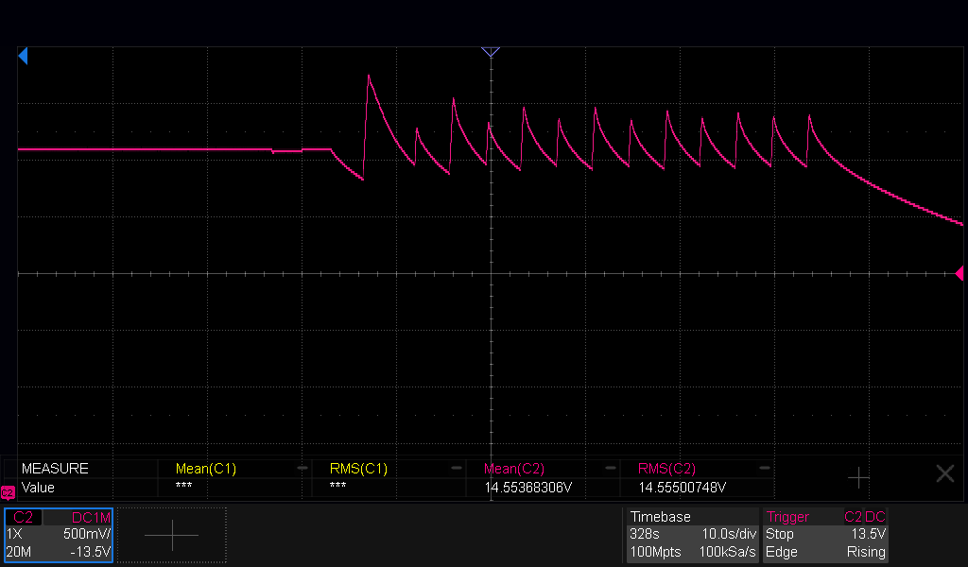Image resolution: width=968 pixels, height=567 pixels.
Task: Click the 500mV/ vertical scale value
Action: 87,534
